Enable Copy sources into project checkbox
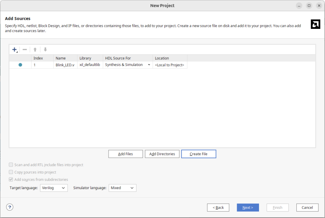This screenshot has width=325, height=218. (x=11, y=172)
